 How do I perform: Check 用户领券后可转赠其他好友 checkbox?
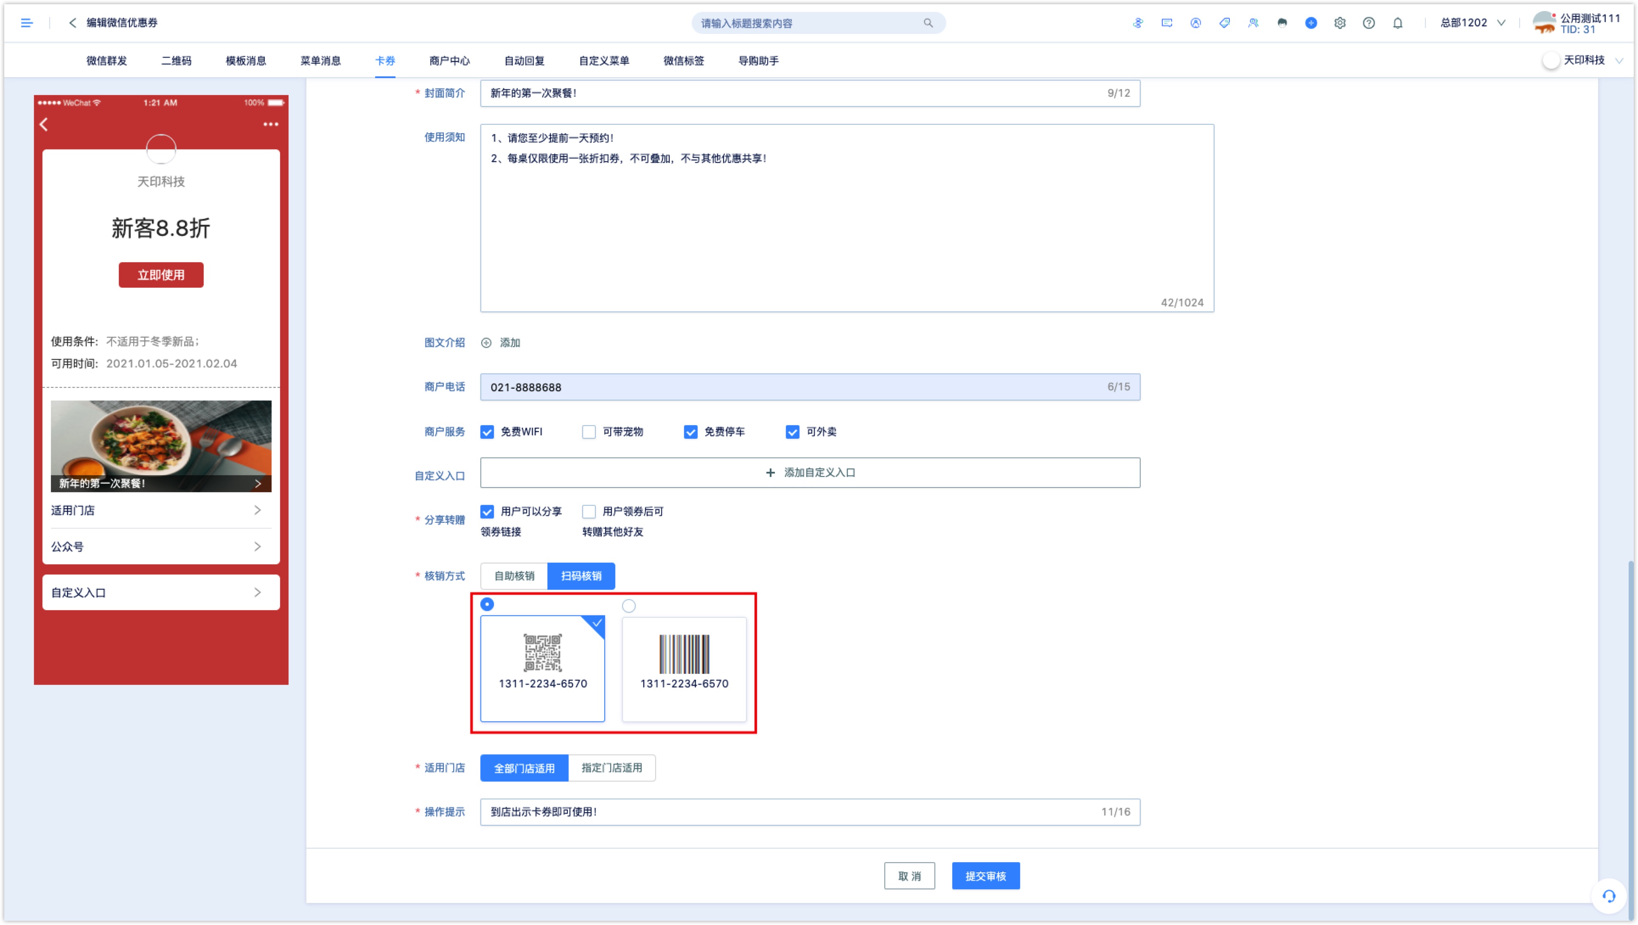589,511
